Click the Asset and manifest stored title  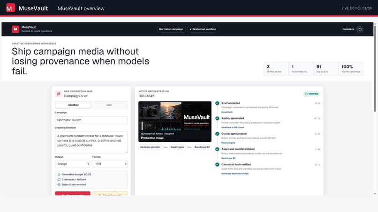[238, 149]
